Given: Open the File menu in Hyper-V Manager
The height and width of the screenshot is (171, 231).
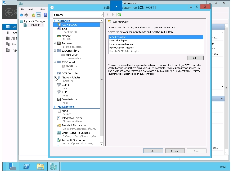Looking at the screenshot, I should (x=23, y=10).
